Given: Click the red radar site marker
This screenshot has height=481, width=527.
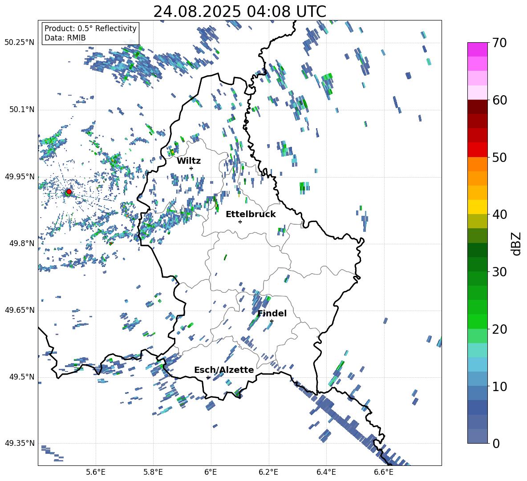Looking at the screenshot, I should point(69,191).
